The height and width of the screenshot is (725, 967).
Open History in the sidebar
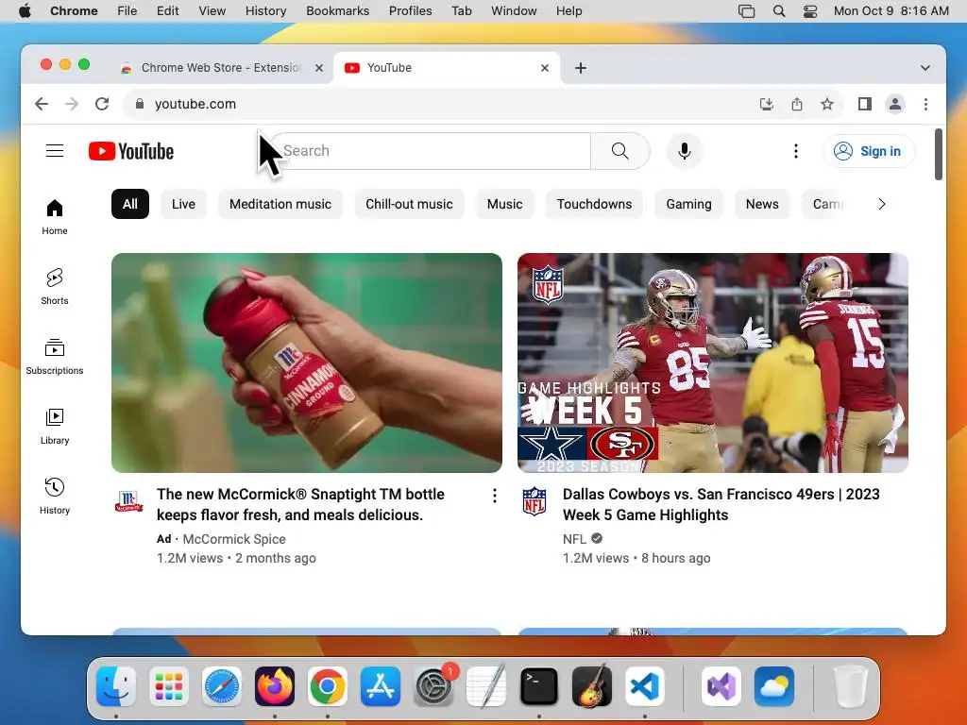pos(55,497)
